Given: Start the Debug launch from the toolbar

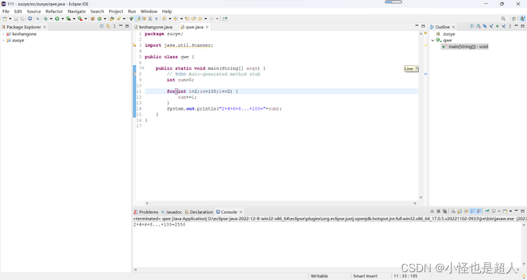Looking at the screenshot, I should click(x=45, y=19).
